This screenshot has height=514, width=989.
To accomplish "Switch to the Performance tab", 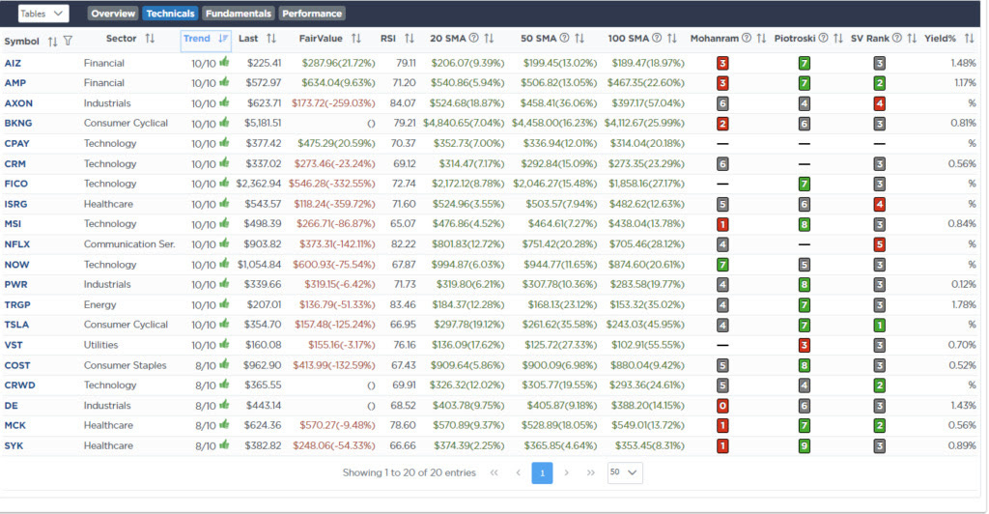I will click(x=312, y=14).
